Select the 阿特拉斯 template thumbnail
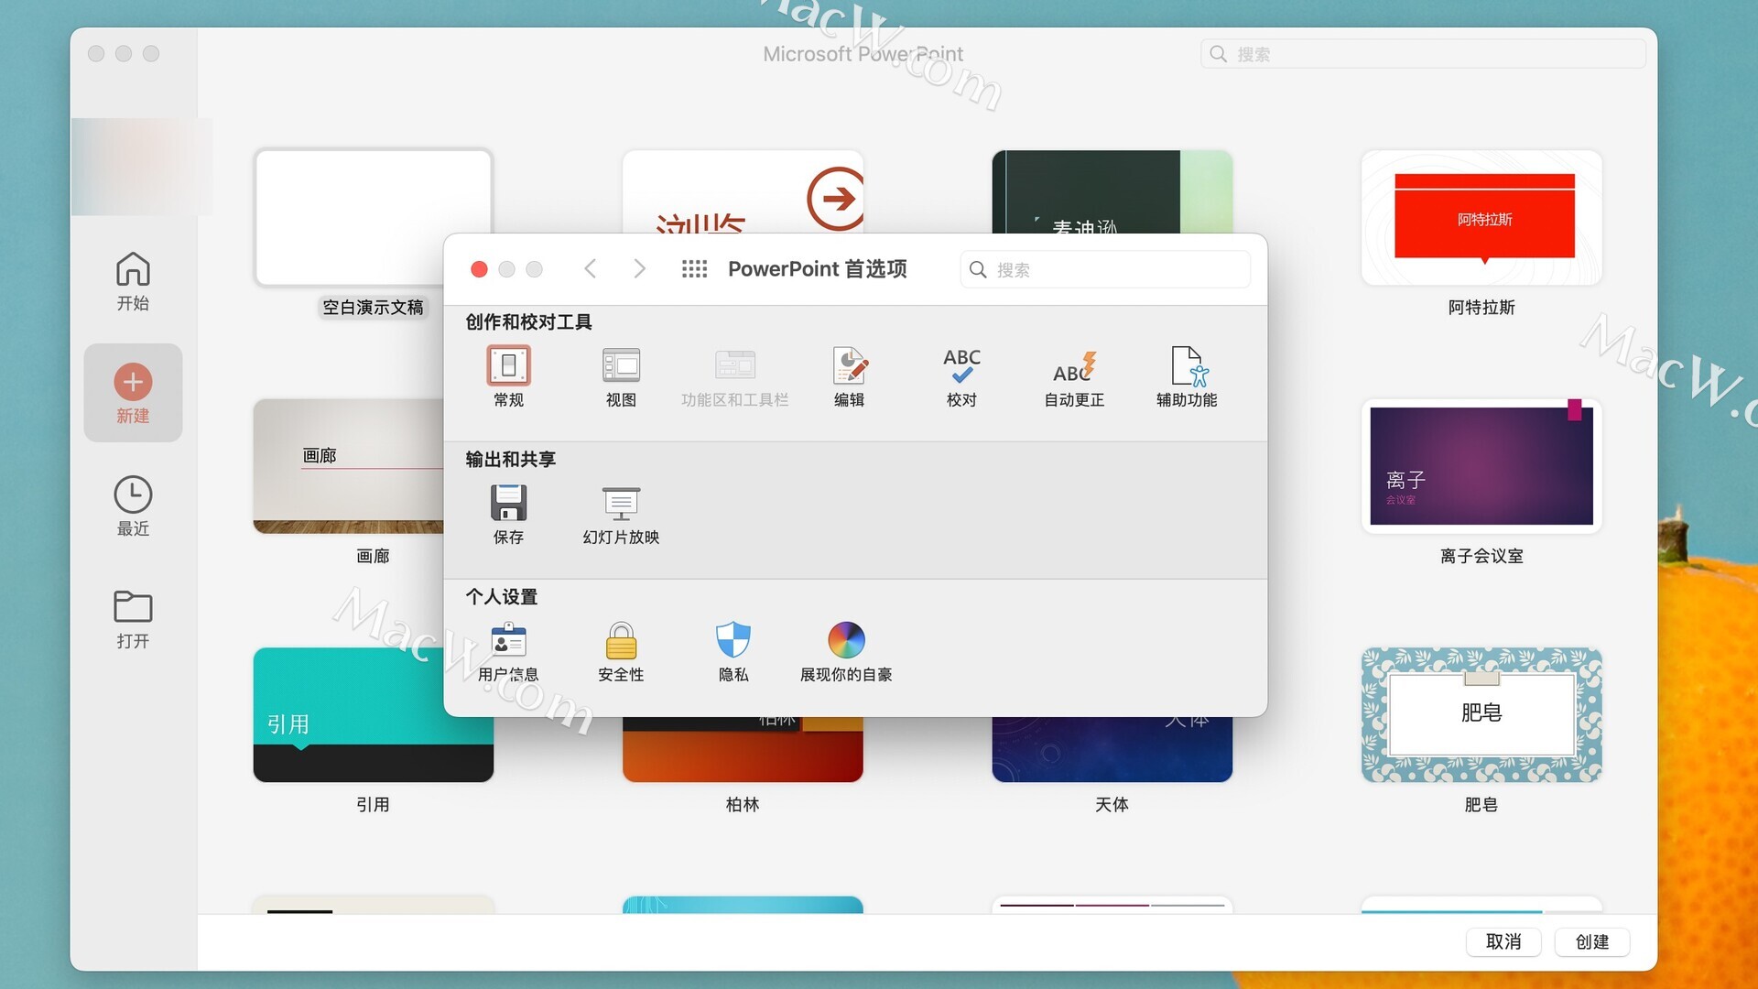1758x989 pixels. pyautogui.click(x=1481, y=218)
